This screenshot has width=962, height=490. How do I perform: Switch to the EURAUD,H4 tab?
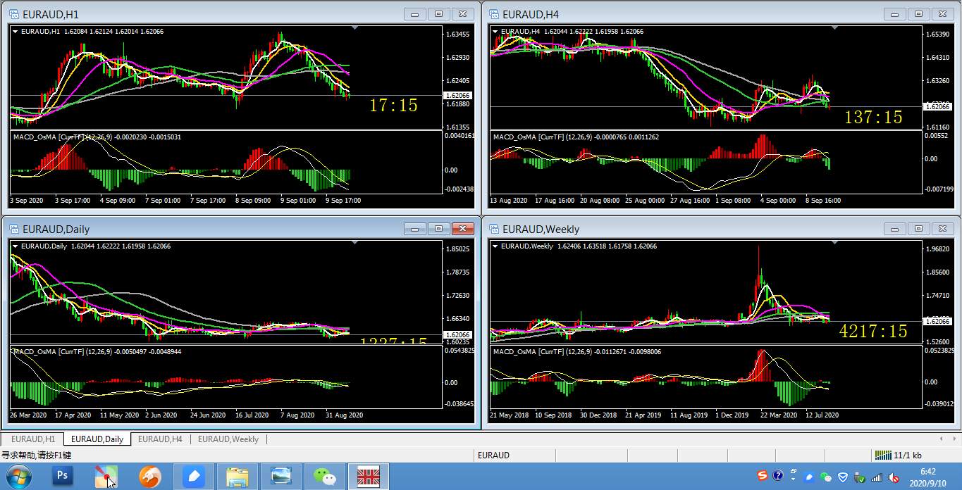pos(160,439)
